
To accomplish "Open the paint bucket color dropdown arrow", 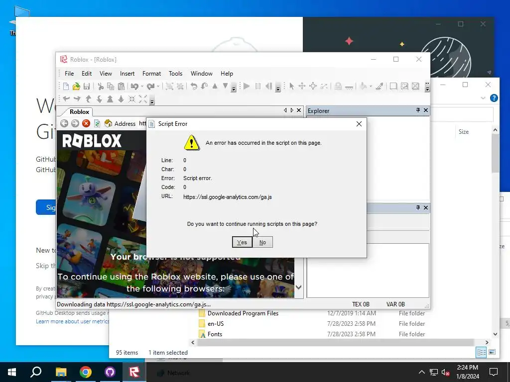I will 371,87.
